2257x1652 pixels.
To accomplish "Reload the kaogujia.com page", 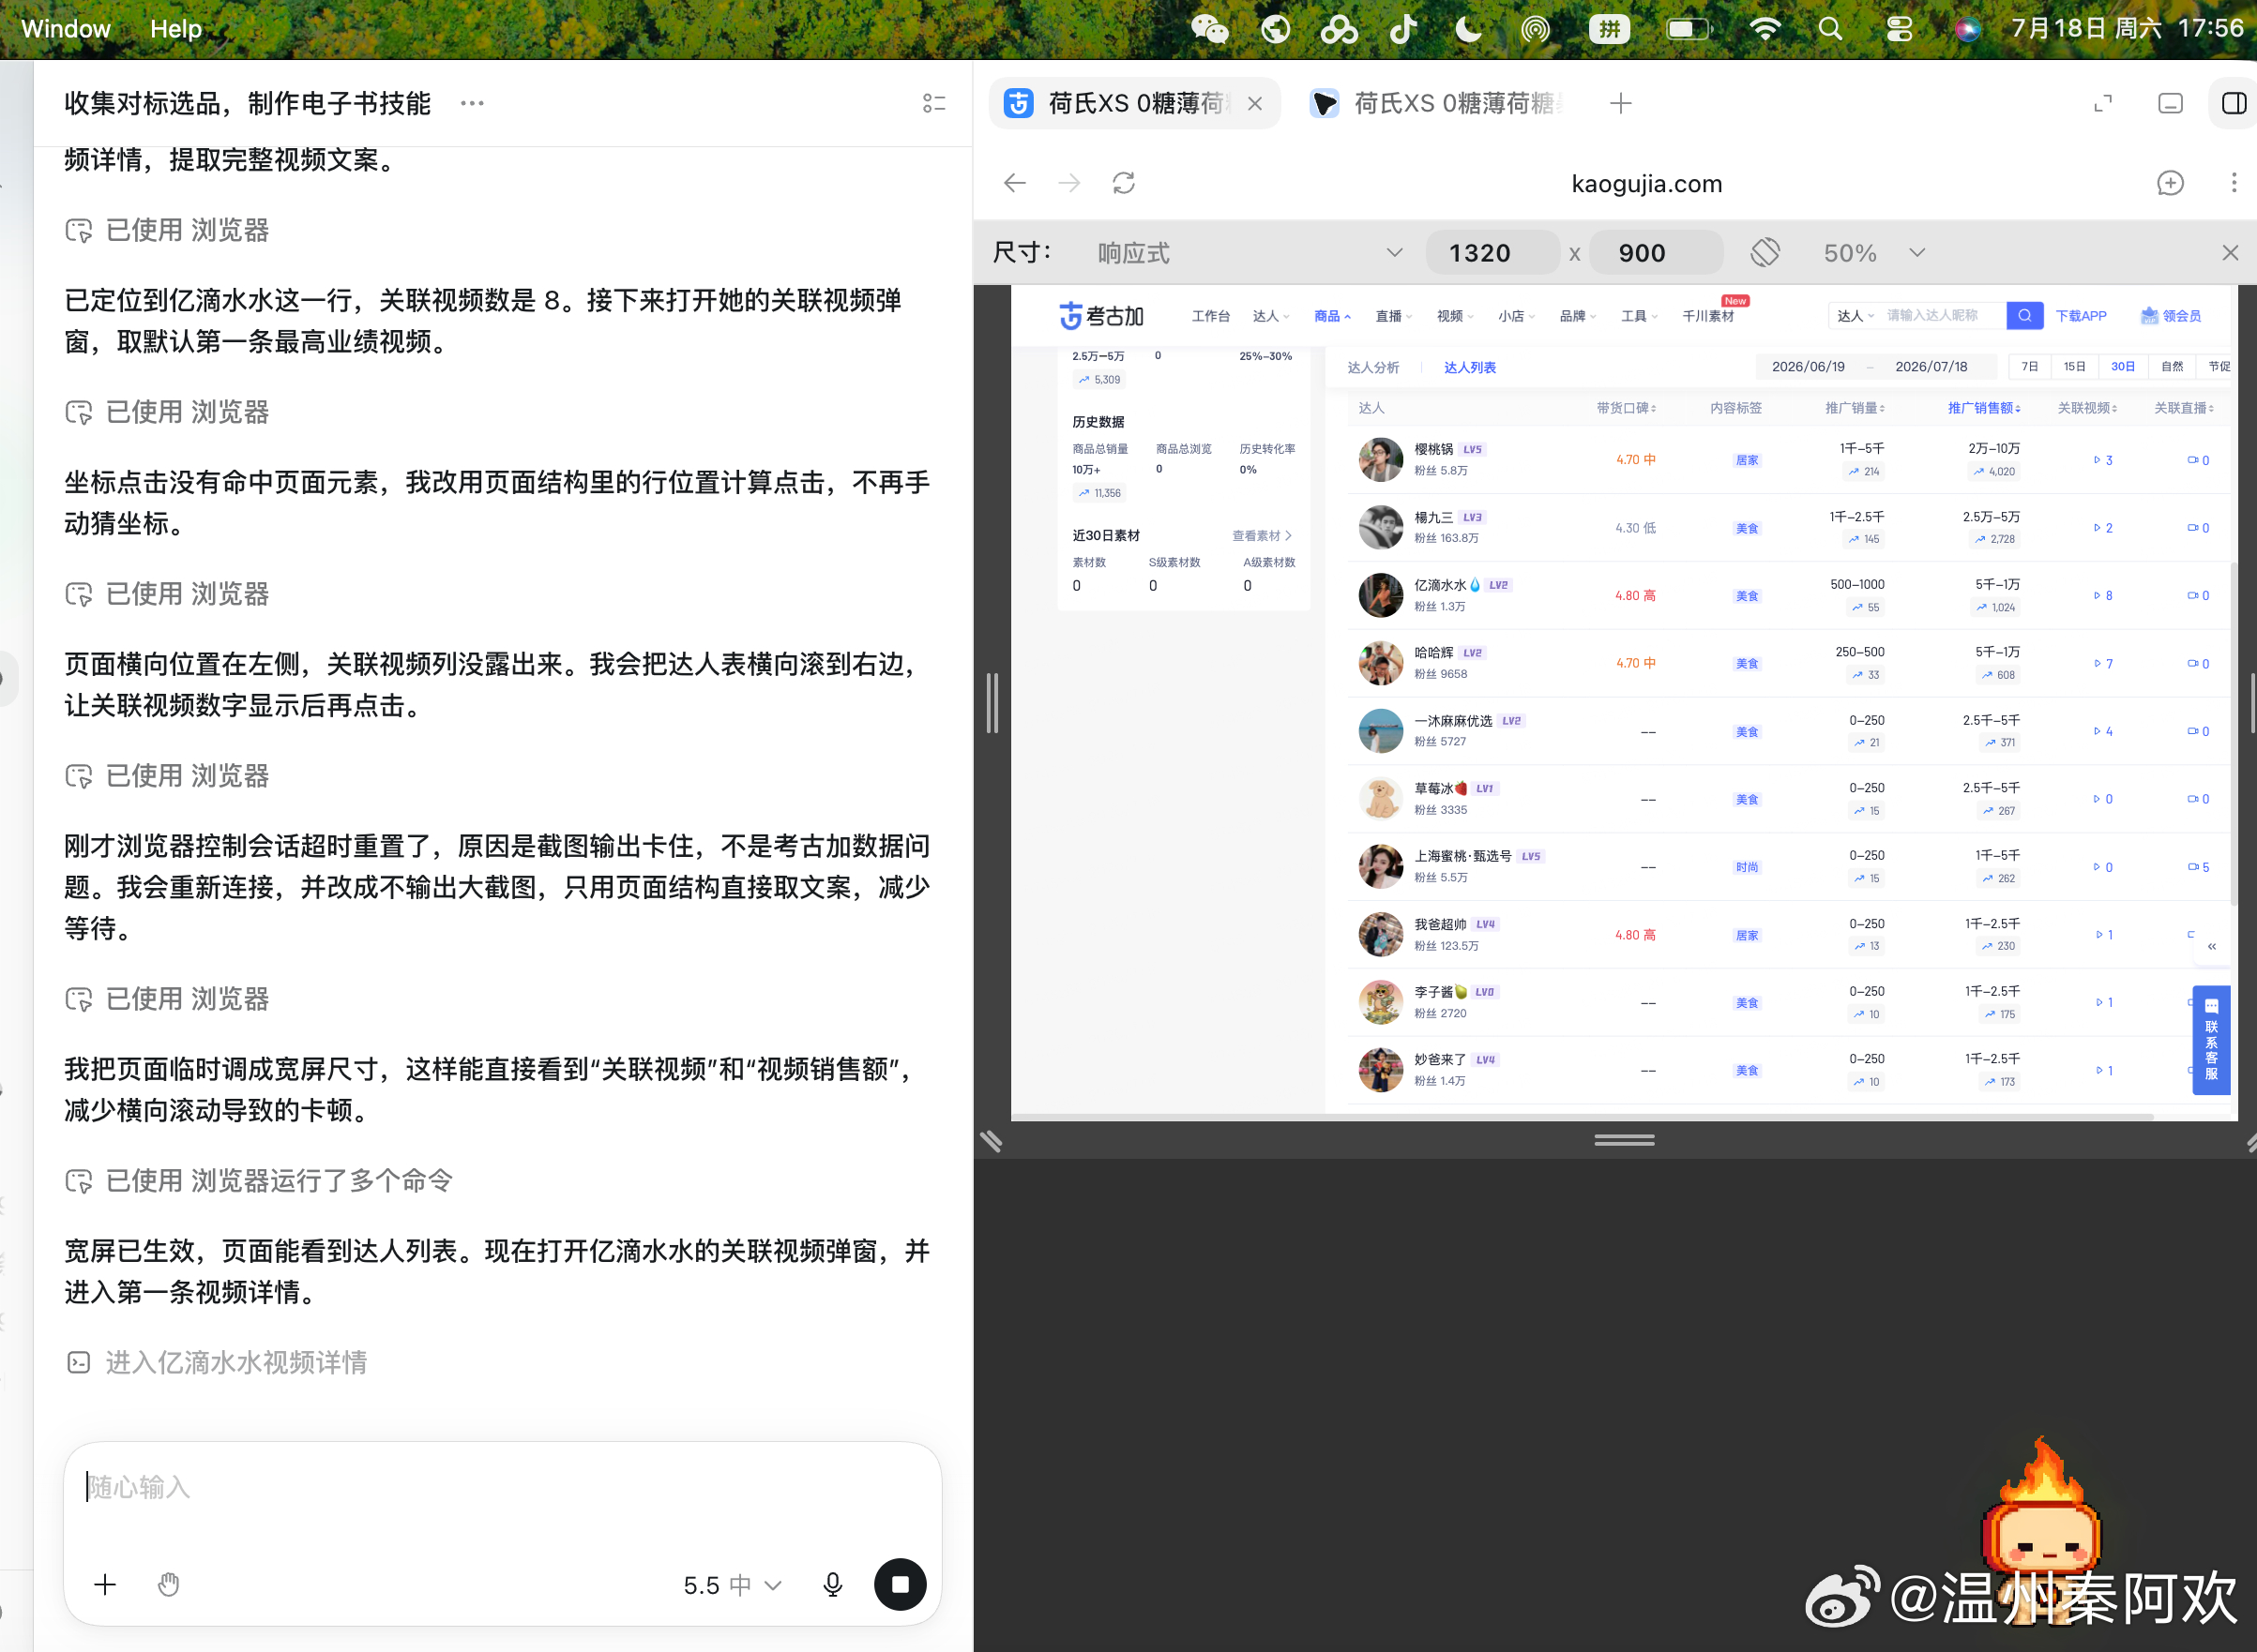I will 1124,183.
